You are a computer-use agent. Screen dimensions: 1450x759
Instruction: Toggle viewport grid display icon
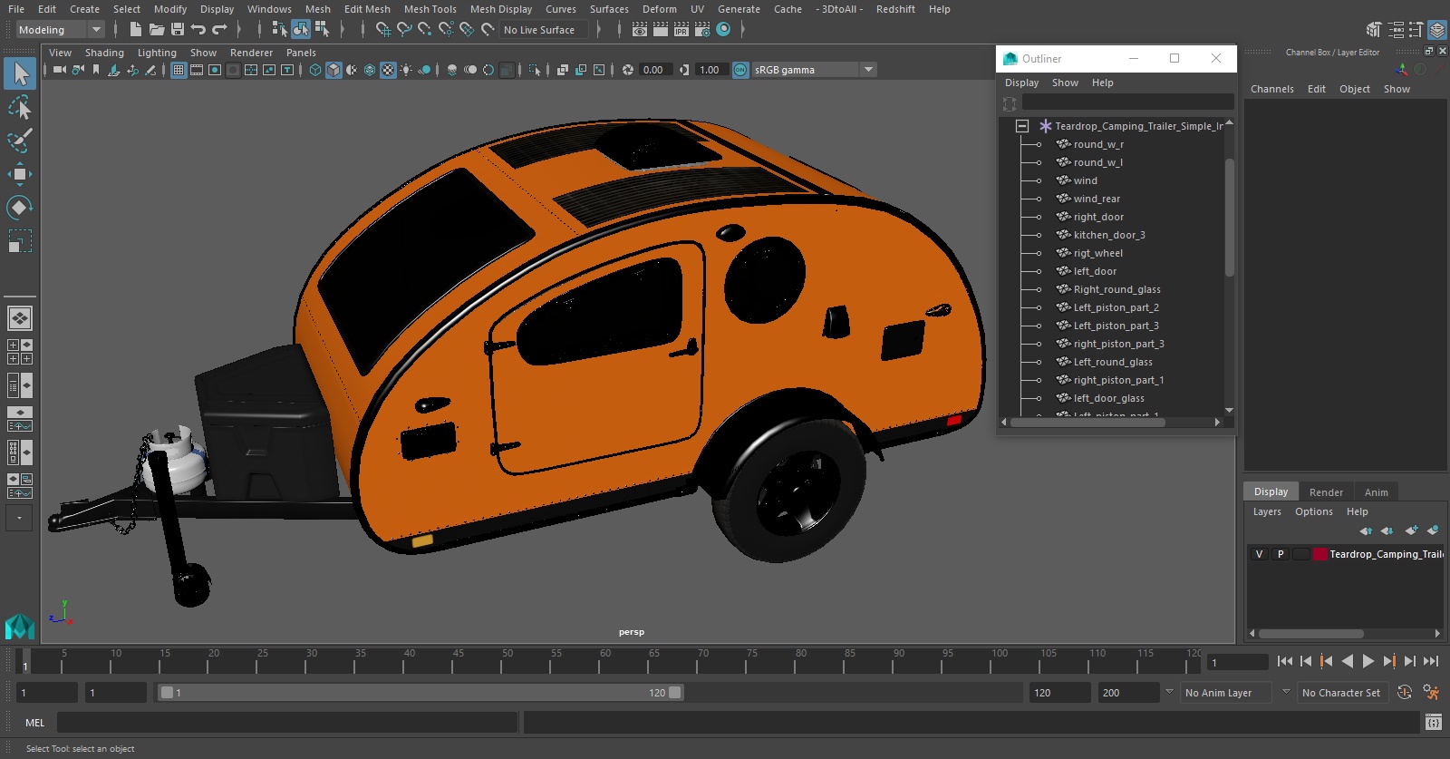[x=179, y=70]
